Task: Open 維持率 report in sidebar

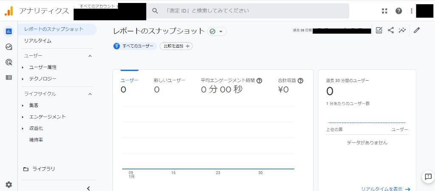Action: click(x=36, y=140)
